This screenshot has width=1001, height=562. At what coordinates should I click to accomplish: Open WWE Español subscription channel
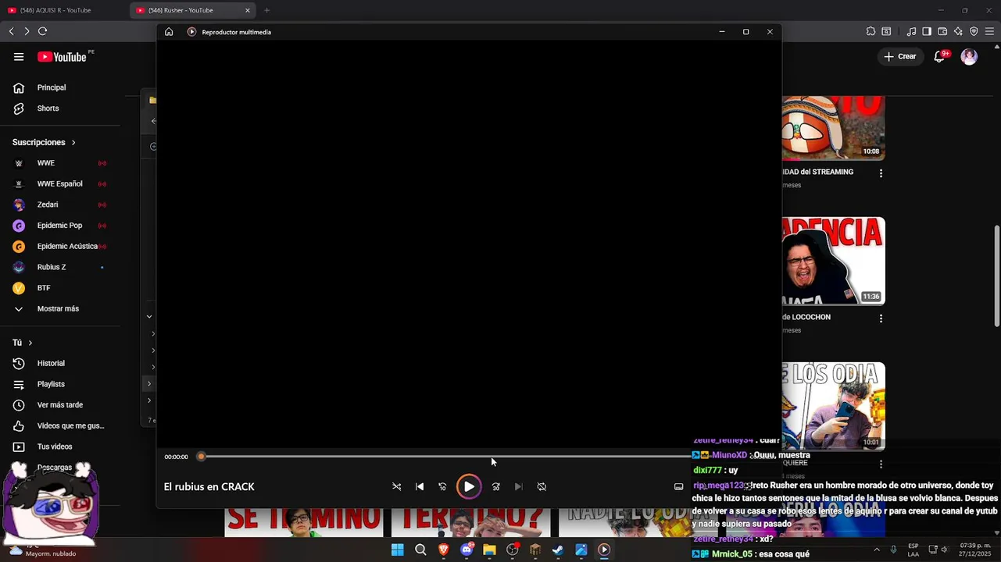point(61,184)
